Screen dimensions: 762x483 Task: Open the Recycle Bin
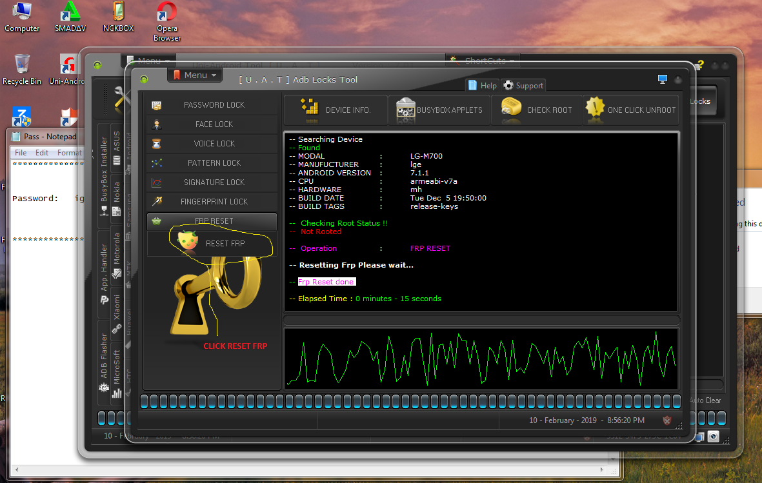22,70
